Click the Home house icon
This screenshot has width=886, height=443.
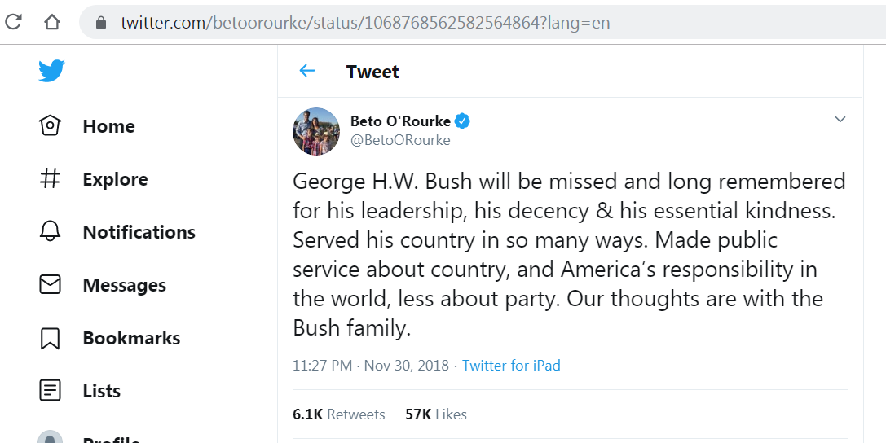pos(51,126)
